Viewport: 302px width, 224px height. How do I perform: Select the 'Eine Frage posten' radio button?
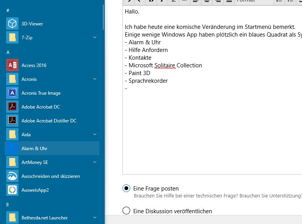tap(126, 189)
